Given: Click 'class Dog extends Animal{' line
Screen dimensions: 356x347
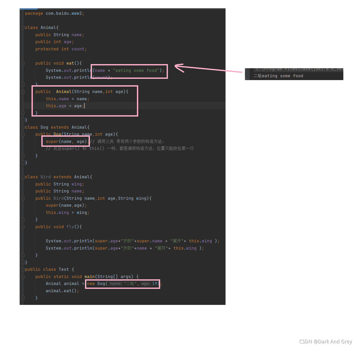Looking at the screenshot, I should [x=57, y=127].
